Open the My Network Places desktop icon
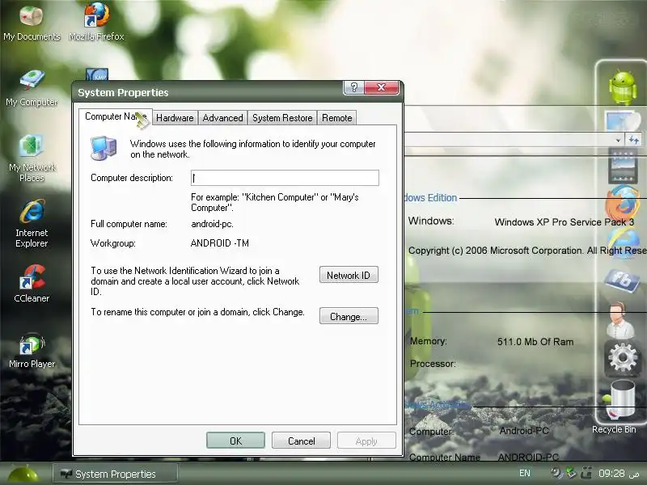 (32, 158)
